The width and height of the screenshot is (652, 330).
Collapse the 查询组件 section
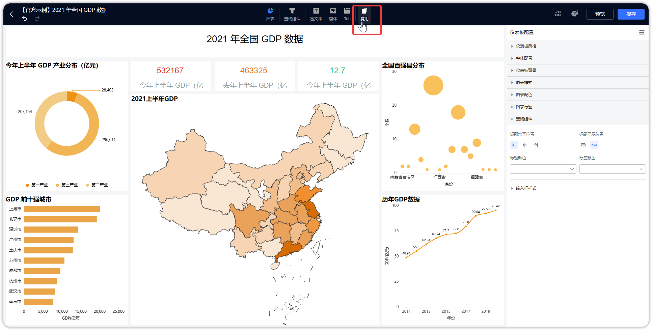coord(578,119)
